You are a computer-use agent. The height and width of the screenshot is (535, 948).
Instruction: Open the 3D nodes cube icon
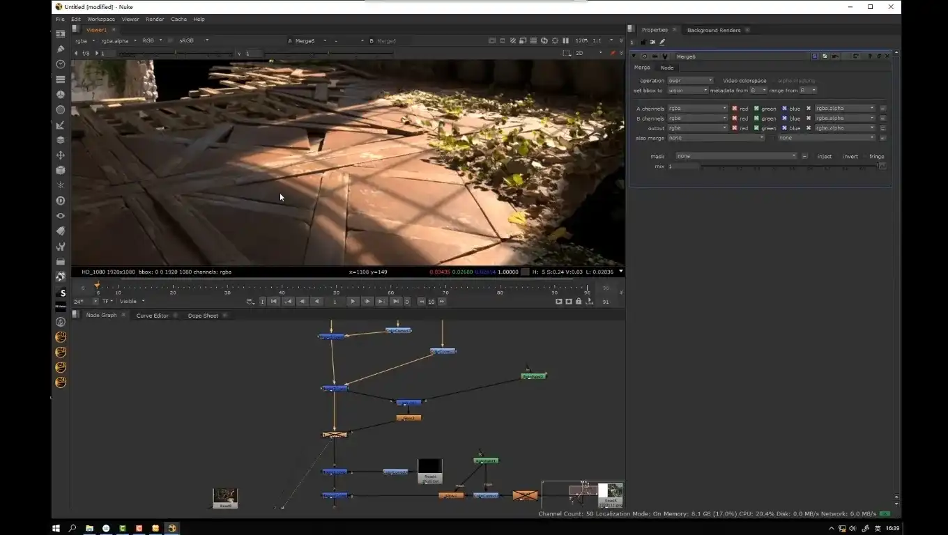pyautogui.click(x=61, y=170)
